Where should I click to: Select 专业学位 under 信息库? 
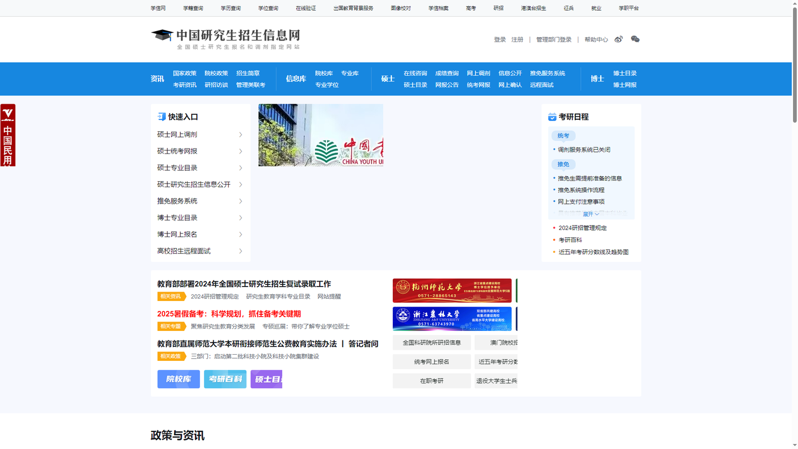pos(327,85)
